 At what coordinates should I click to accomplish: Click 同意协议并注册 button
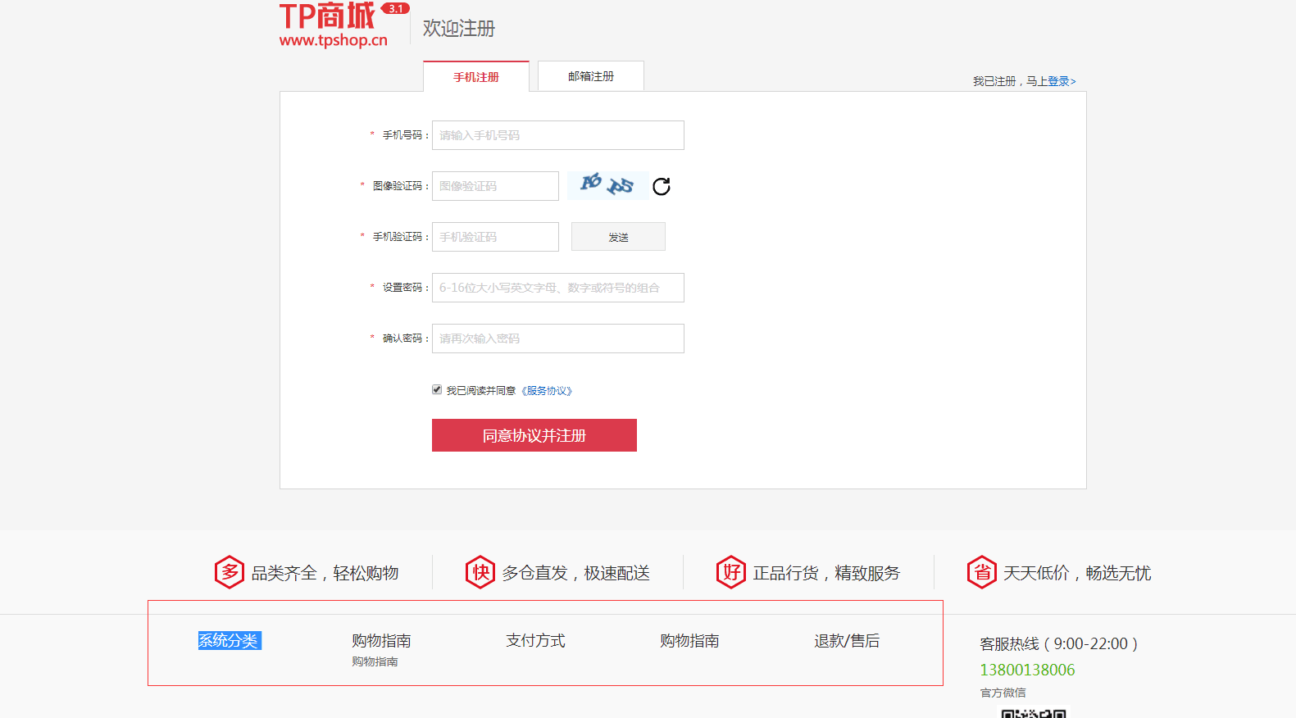(534, 435)
